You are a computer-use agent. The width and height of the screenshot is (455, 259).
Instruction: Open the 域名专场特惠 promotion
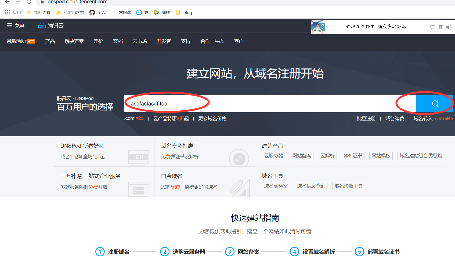coord(177,146)
